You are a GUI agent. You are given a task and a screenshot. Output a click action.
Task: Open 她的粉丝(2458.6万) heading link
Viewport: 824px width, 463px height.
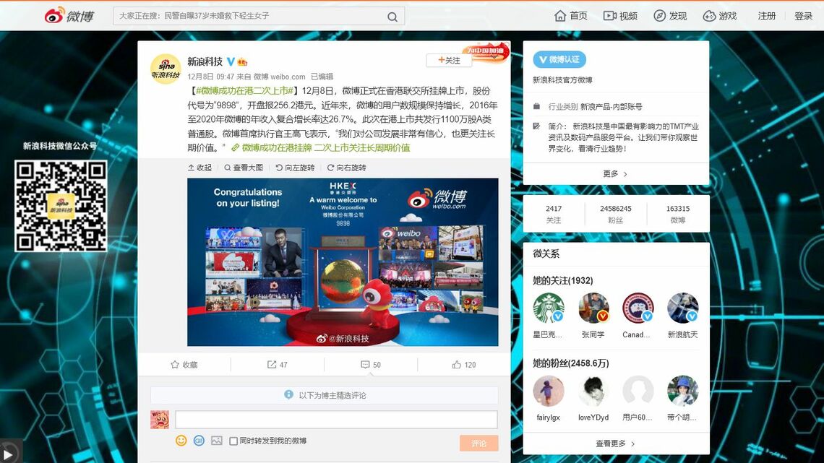(571, 363)
